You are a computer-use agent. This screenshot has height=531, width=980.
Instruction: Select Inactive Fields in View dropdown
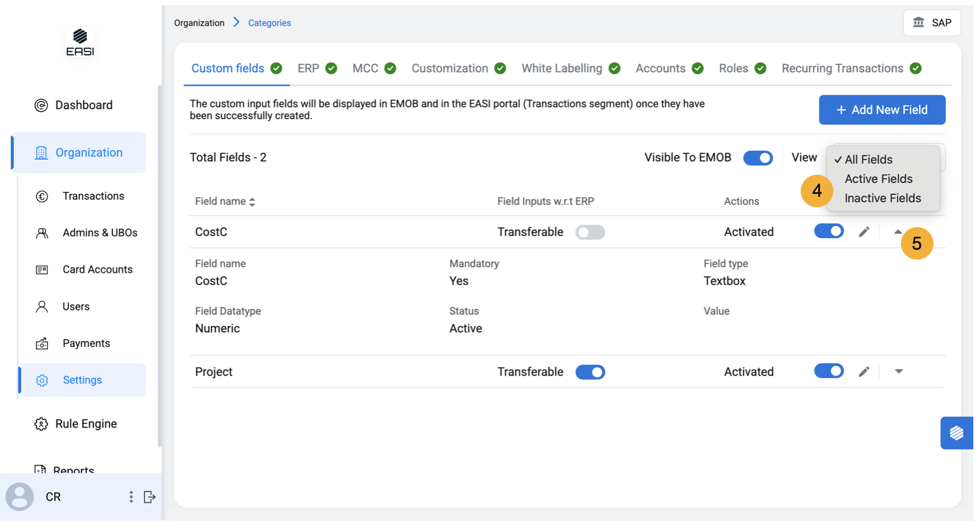point(882,198)
